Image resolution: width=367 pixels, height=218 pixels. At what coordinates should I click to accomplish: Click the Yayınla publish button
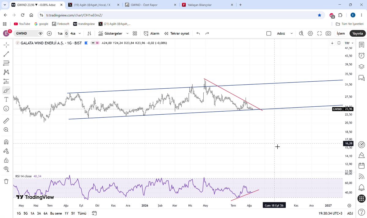pyautogui.click(x=357, y=33)
